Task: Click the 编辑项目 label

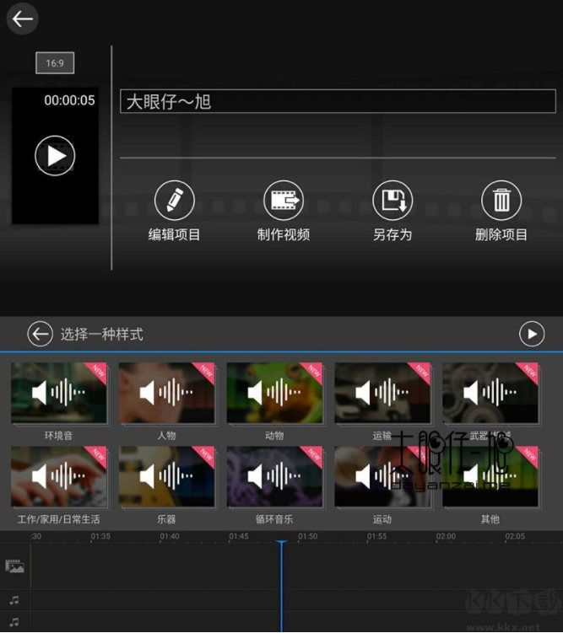Action: (174, 234)
